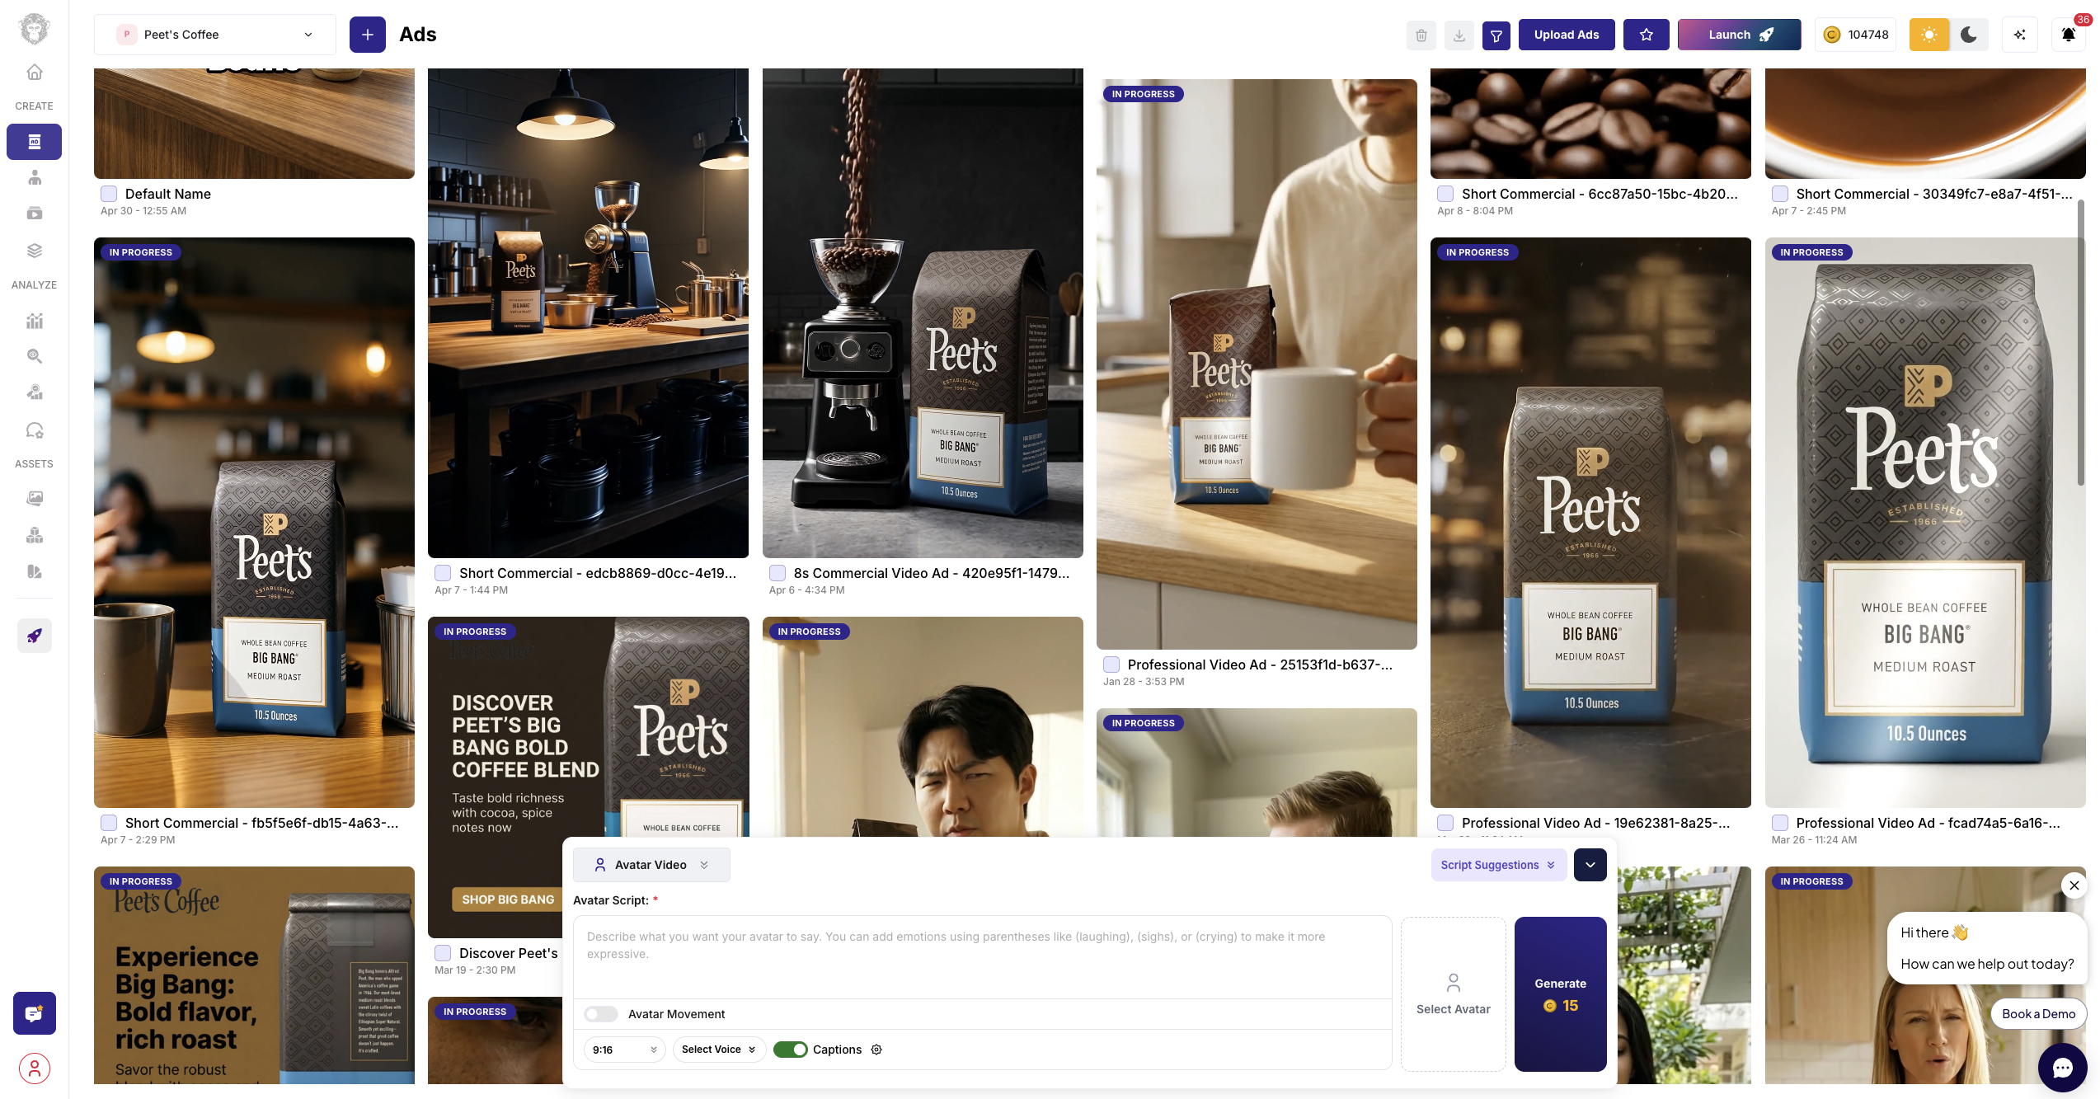Open the image gallery assets icon
The image size is (2100, 1099).
click(x=35, y=499)
